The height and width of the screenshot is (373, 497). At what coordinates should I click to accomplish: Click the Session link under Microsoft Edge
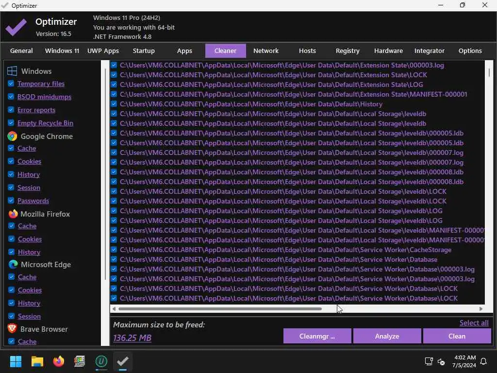(x=29, y=316)
